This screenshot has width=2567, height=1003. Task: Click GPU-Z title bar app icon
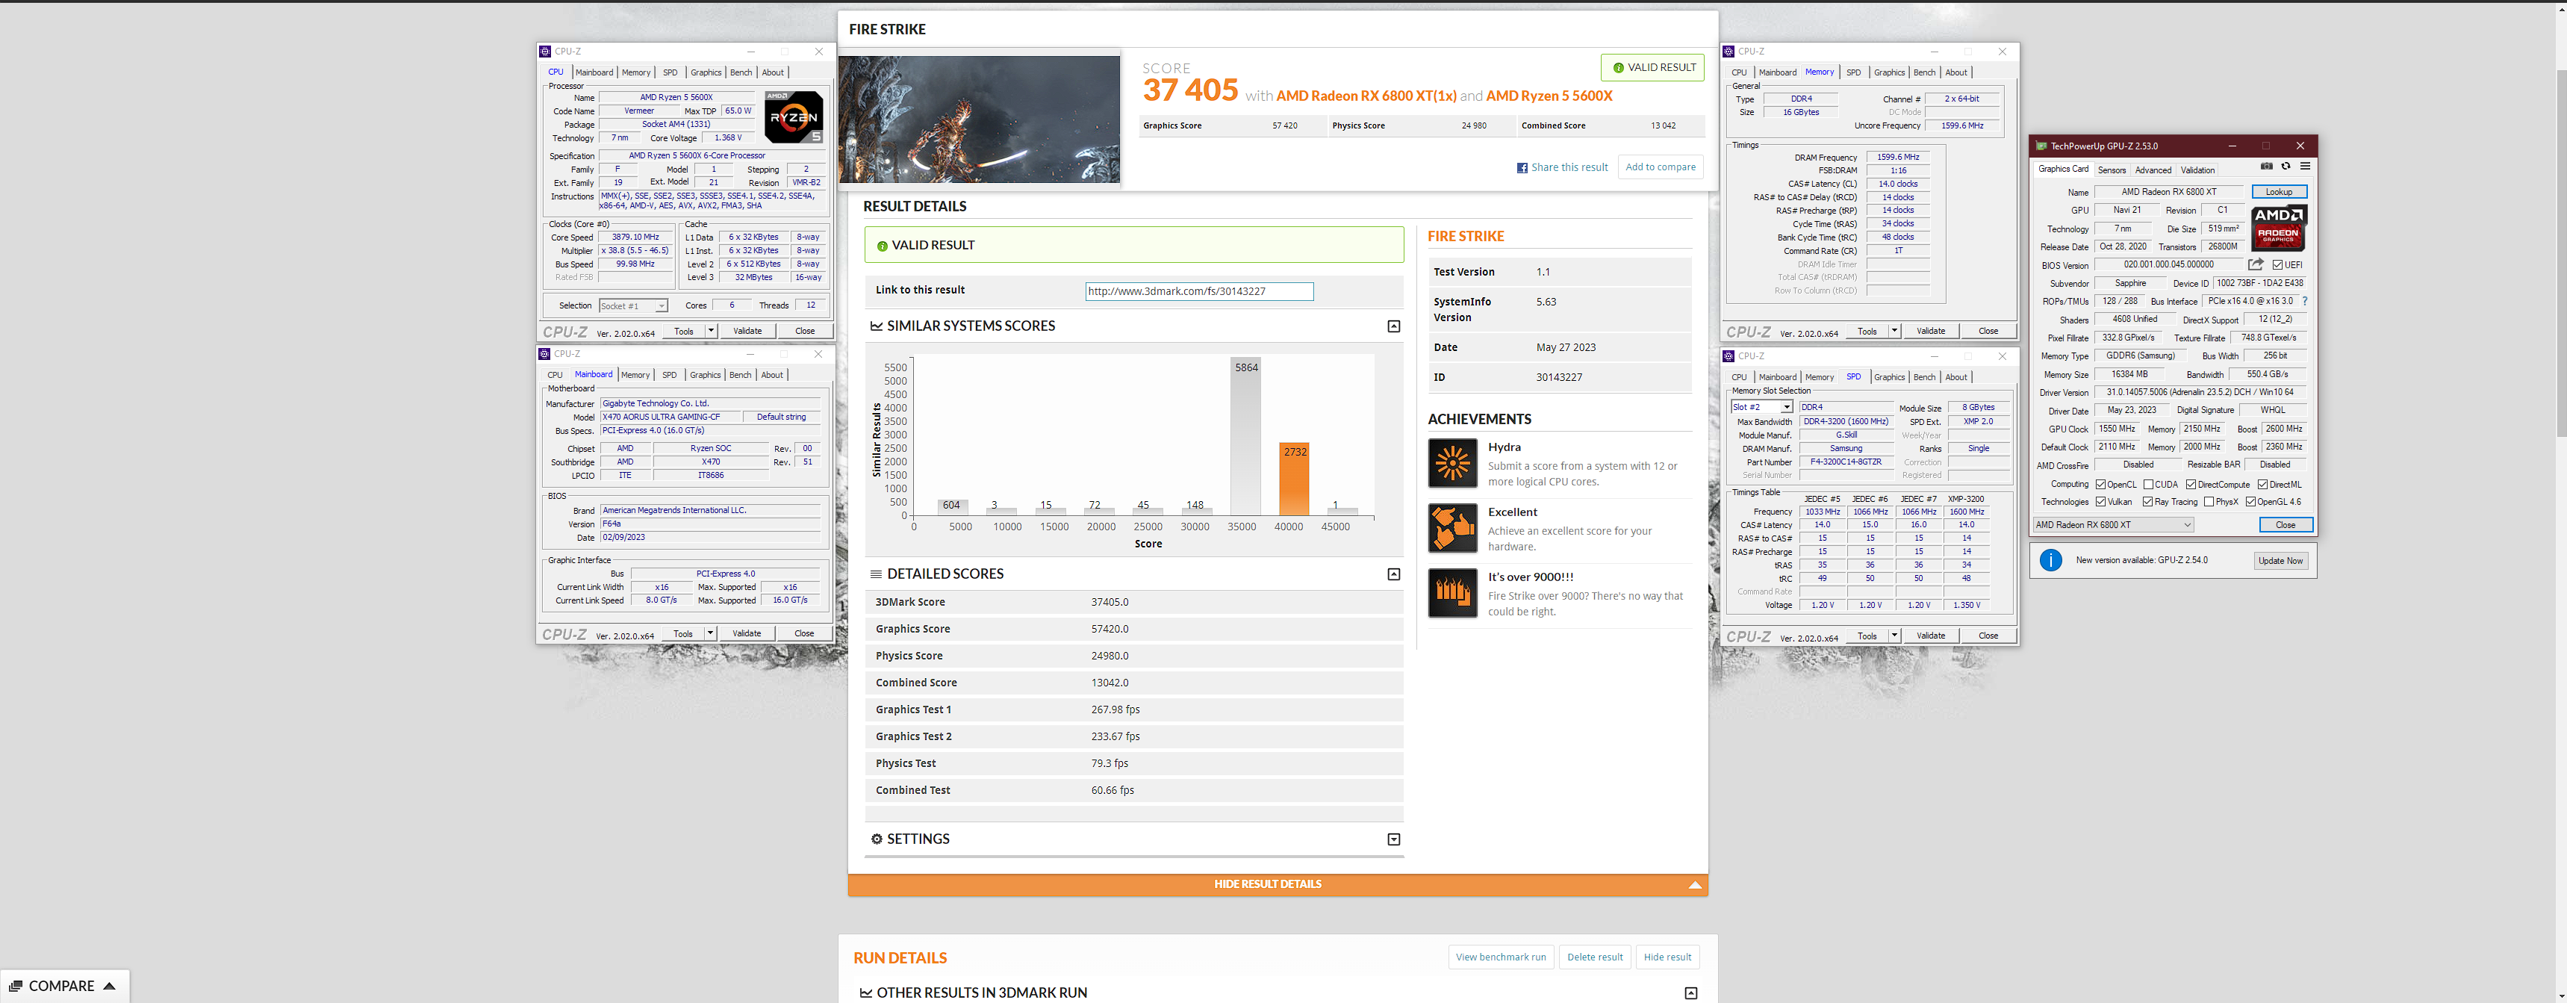[x=2042, y=146]
